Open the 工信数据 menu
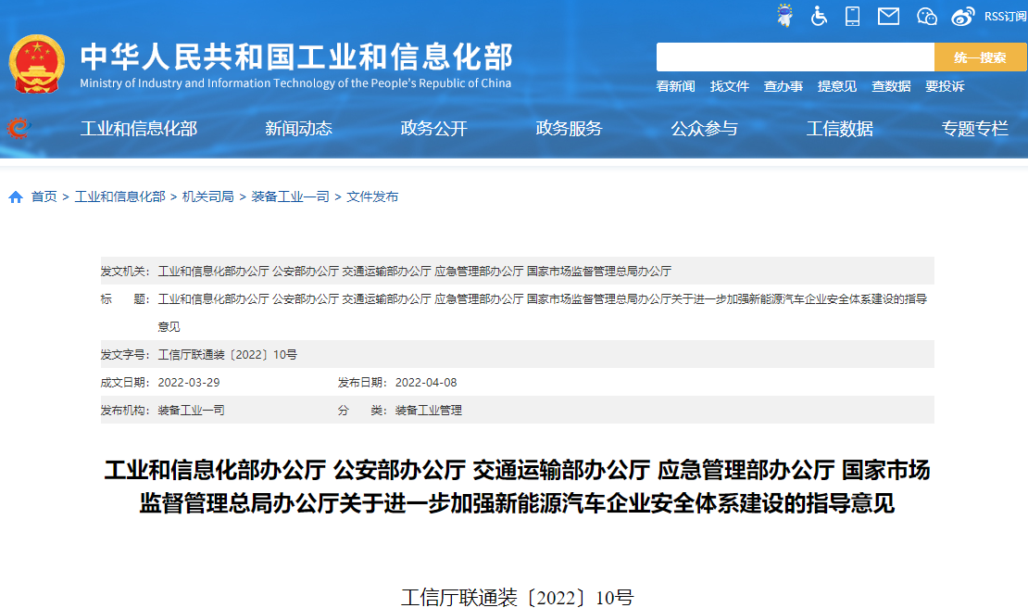Image resolution: width=1028 pixels, height=608 pixels. [839, 129]
